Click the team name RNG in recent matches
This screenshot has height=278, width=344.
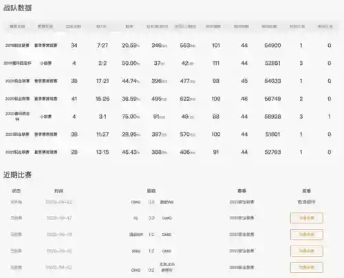(x=136, y=251)
